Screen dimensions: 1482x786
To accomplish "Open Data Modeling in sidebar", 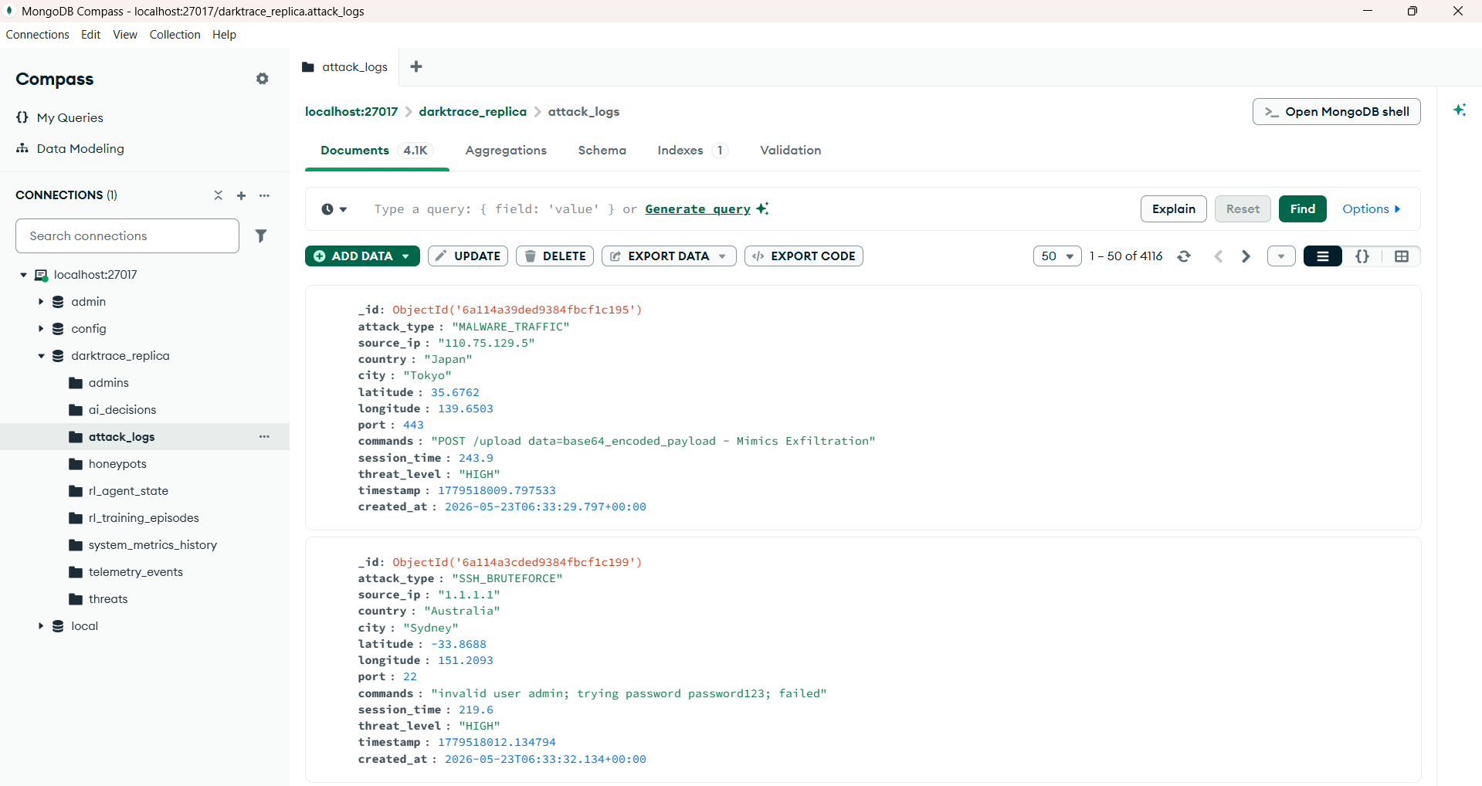I will click(70, 148).
